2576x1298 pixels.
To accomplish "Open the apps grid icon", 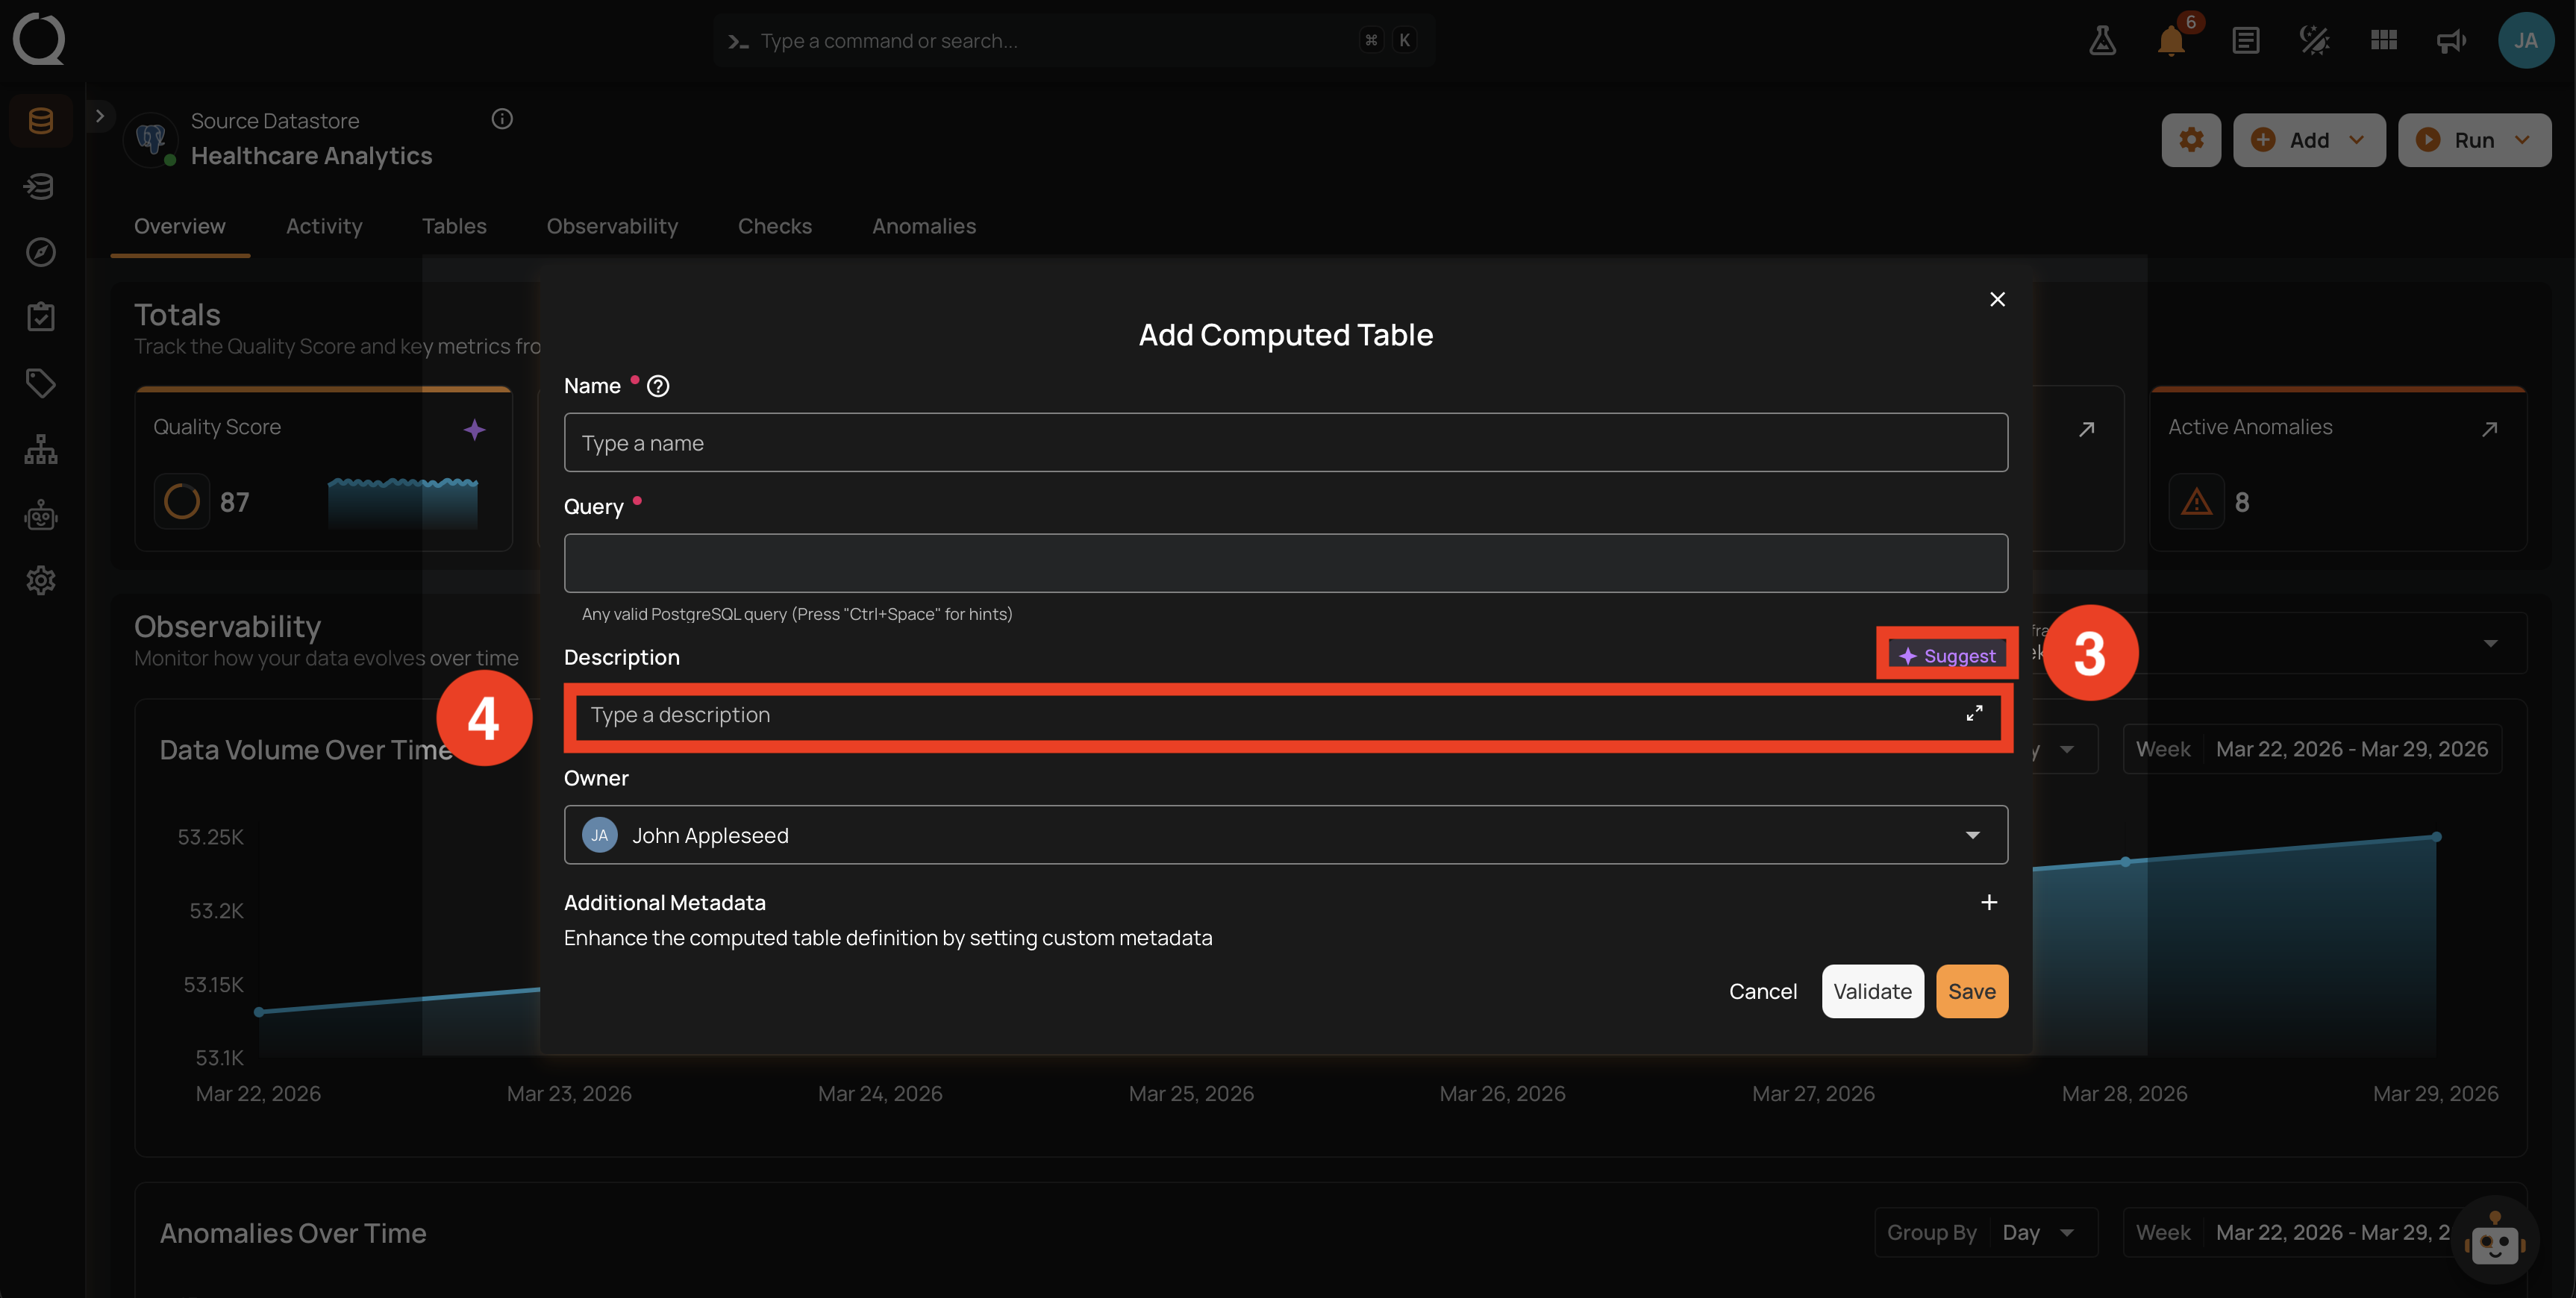I will coord(2383,40).
